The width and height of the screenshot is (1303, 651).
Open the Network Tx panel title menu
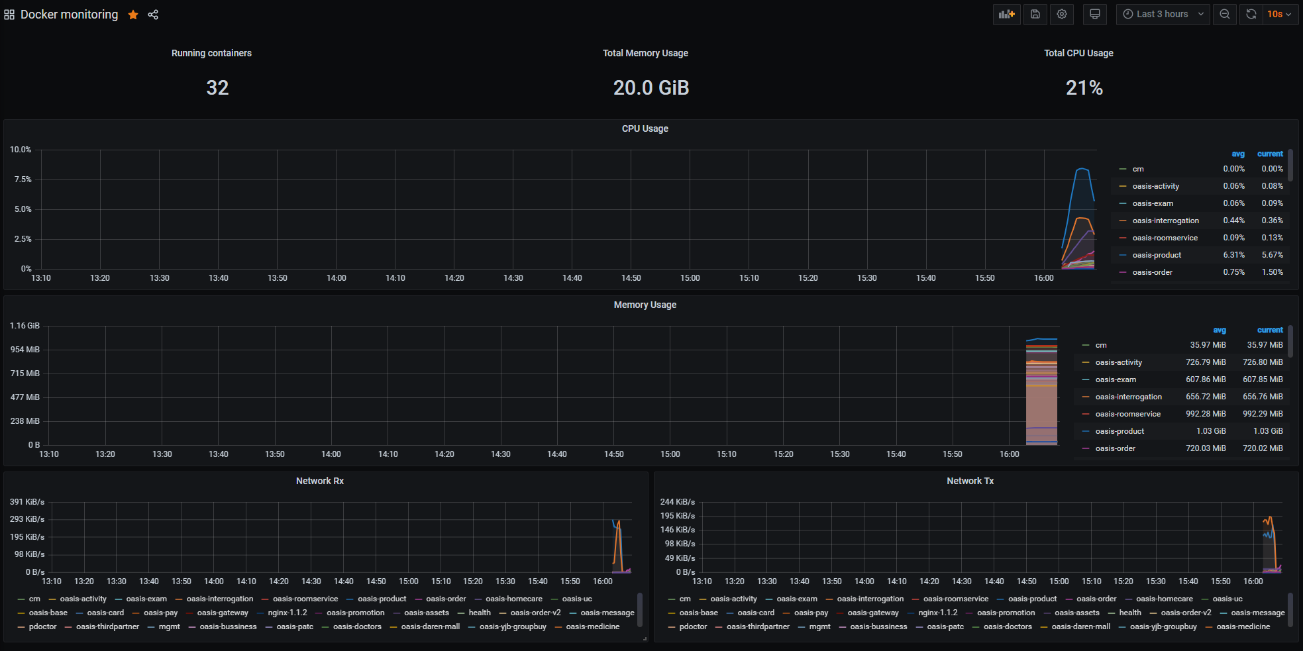click(970, 481)
